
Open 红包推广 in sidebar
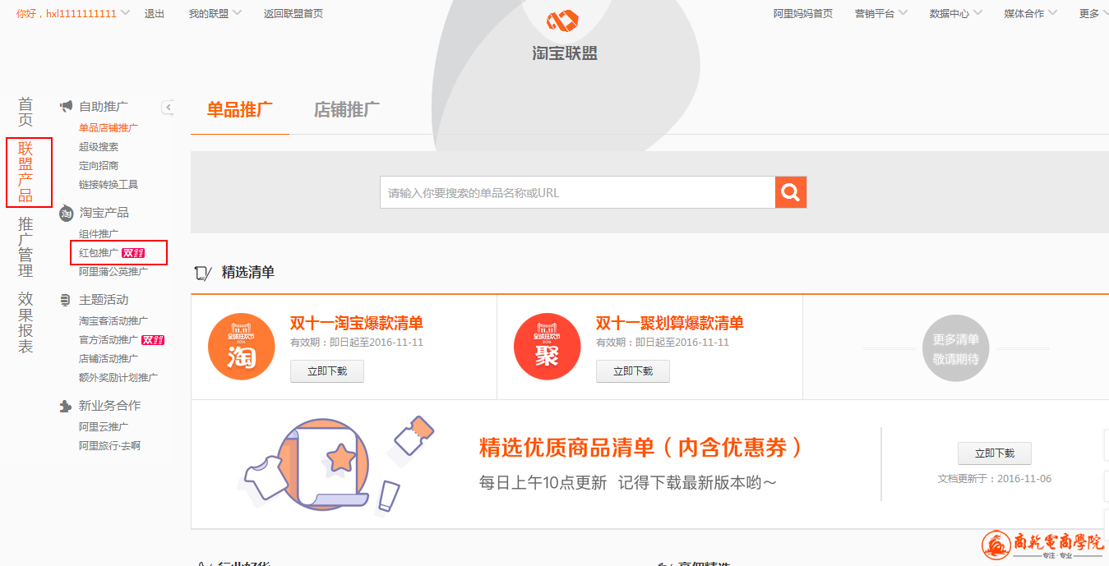tap(99, 252)
